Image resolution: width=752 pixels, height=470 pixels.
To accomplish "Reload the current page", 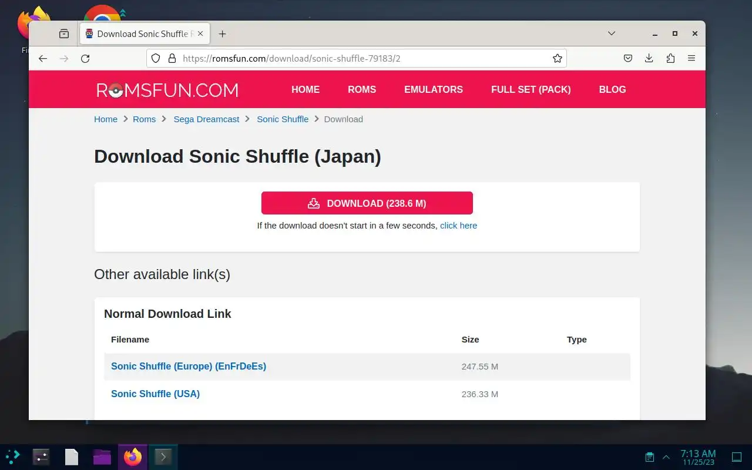I will 85,58.
